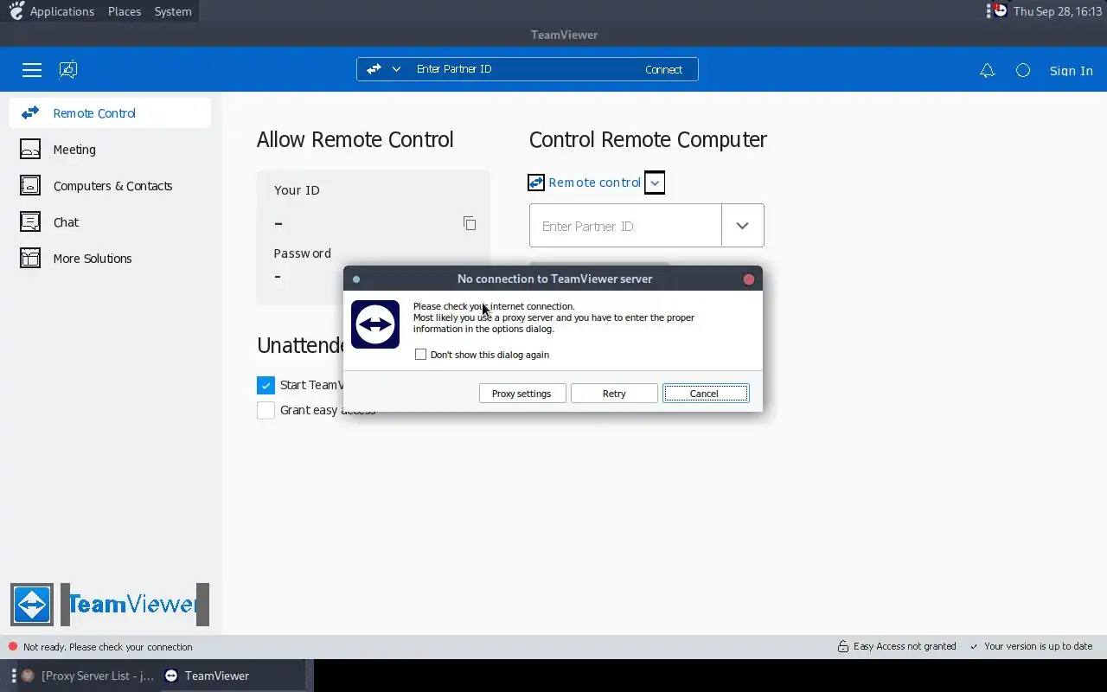Click the Easy Access lock icon
This screenshot has width=1107, height=692.
(843, 646)
